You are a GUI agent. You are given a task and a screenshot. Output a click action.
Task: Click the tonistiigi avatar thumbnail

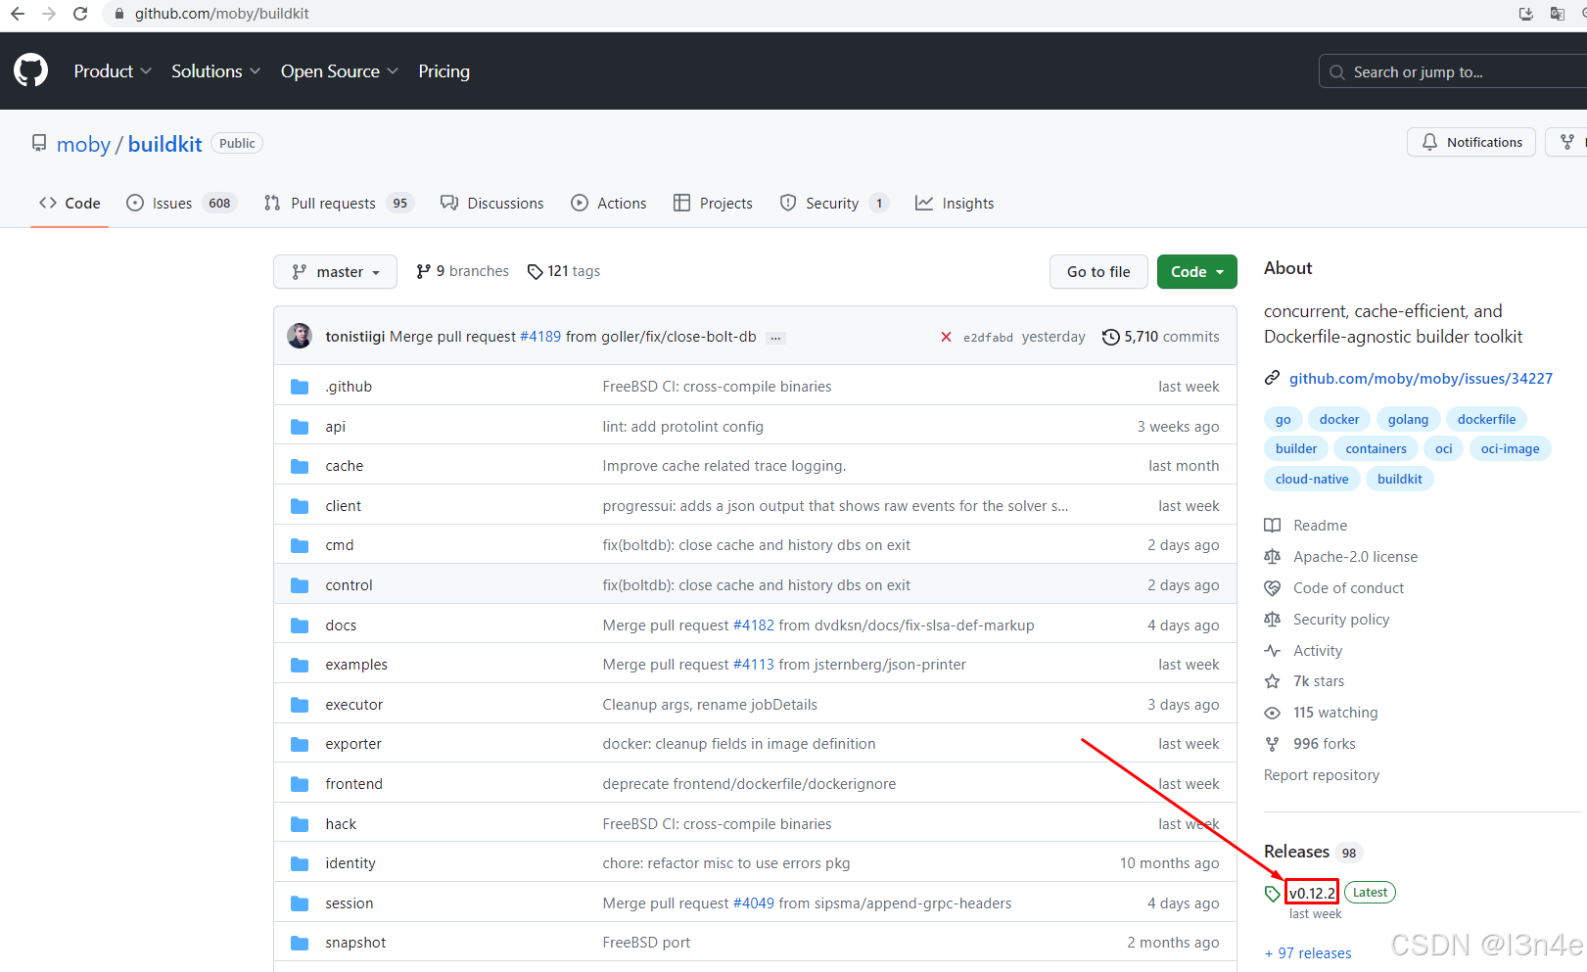click(x=300, y=336)
